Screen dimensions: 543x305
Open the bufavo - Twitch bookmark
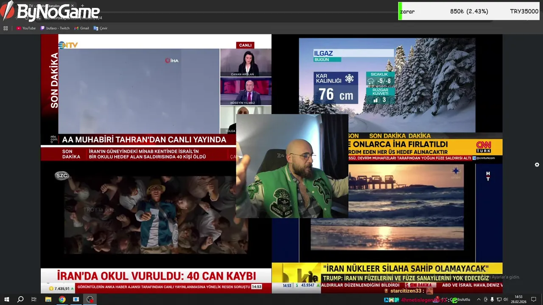point(55,28)
